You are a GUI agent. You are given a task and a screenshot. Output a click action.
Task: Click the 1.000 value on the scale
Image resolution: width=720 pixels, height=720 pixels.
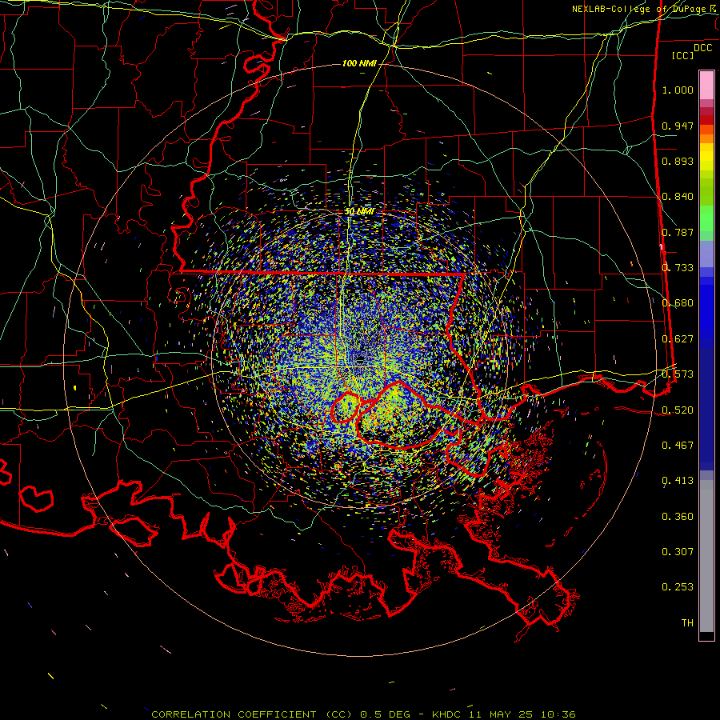point(678,90)
